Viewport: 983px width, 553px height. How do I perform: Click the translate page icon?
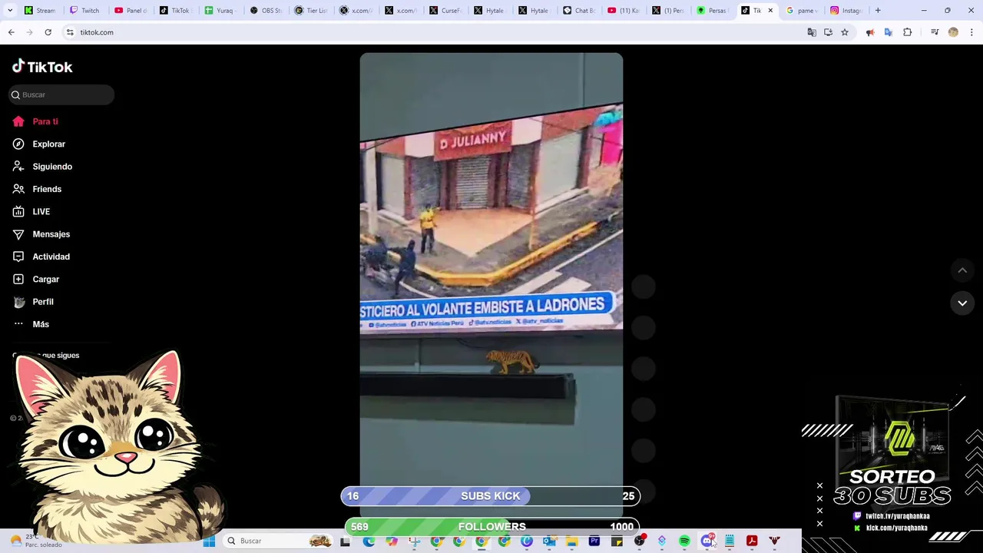tap(812, 32)
